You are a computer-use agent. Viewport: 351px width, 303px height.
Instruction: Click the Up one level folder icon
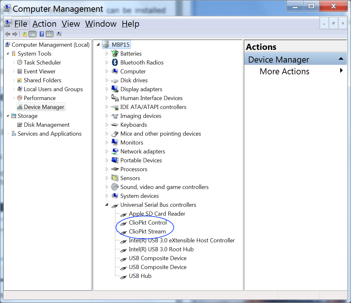25,34
